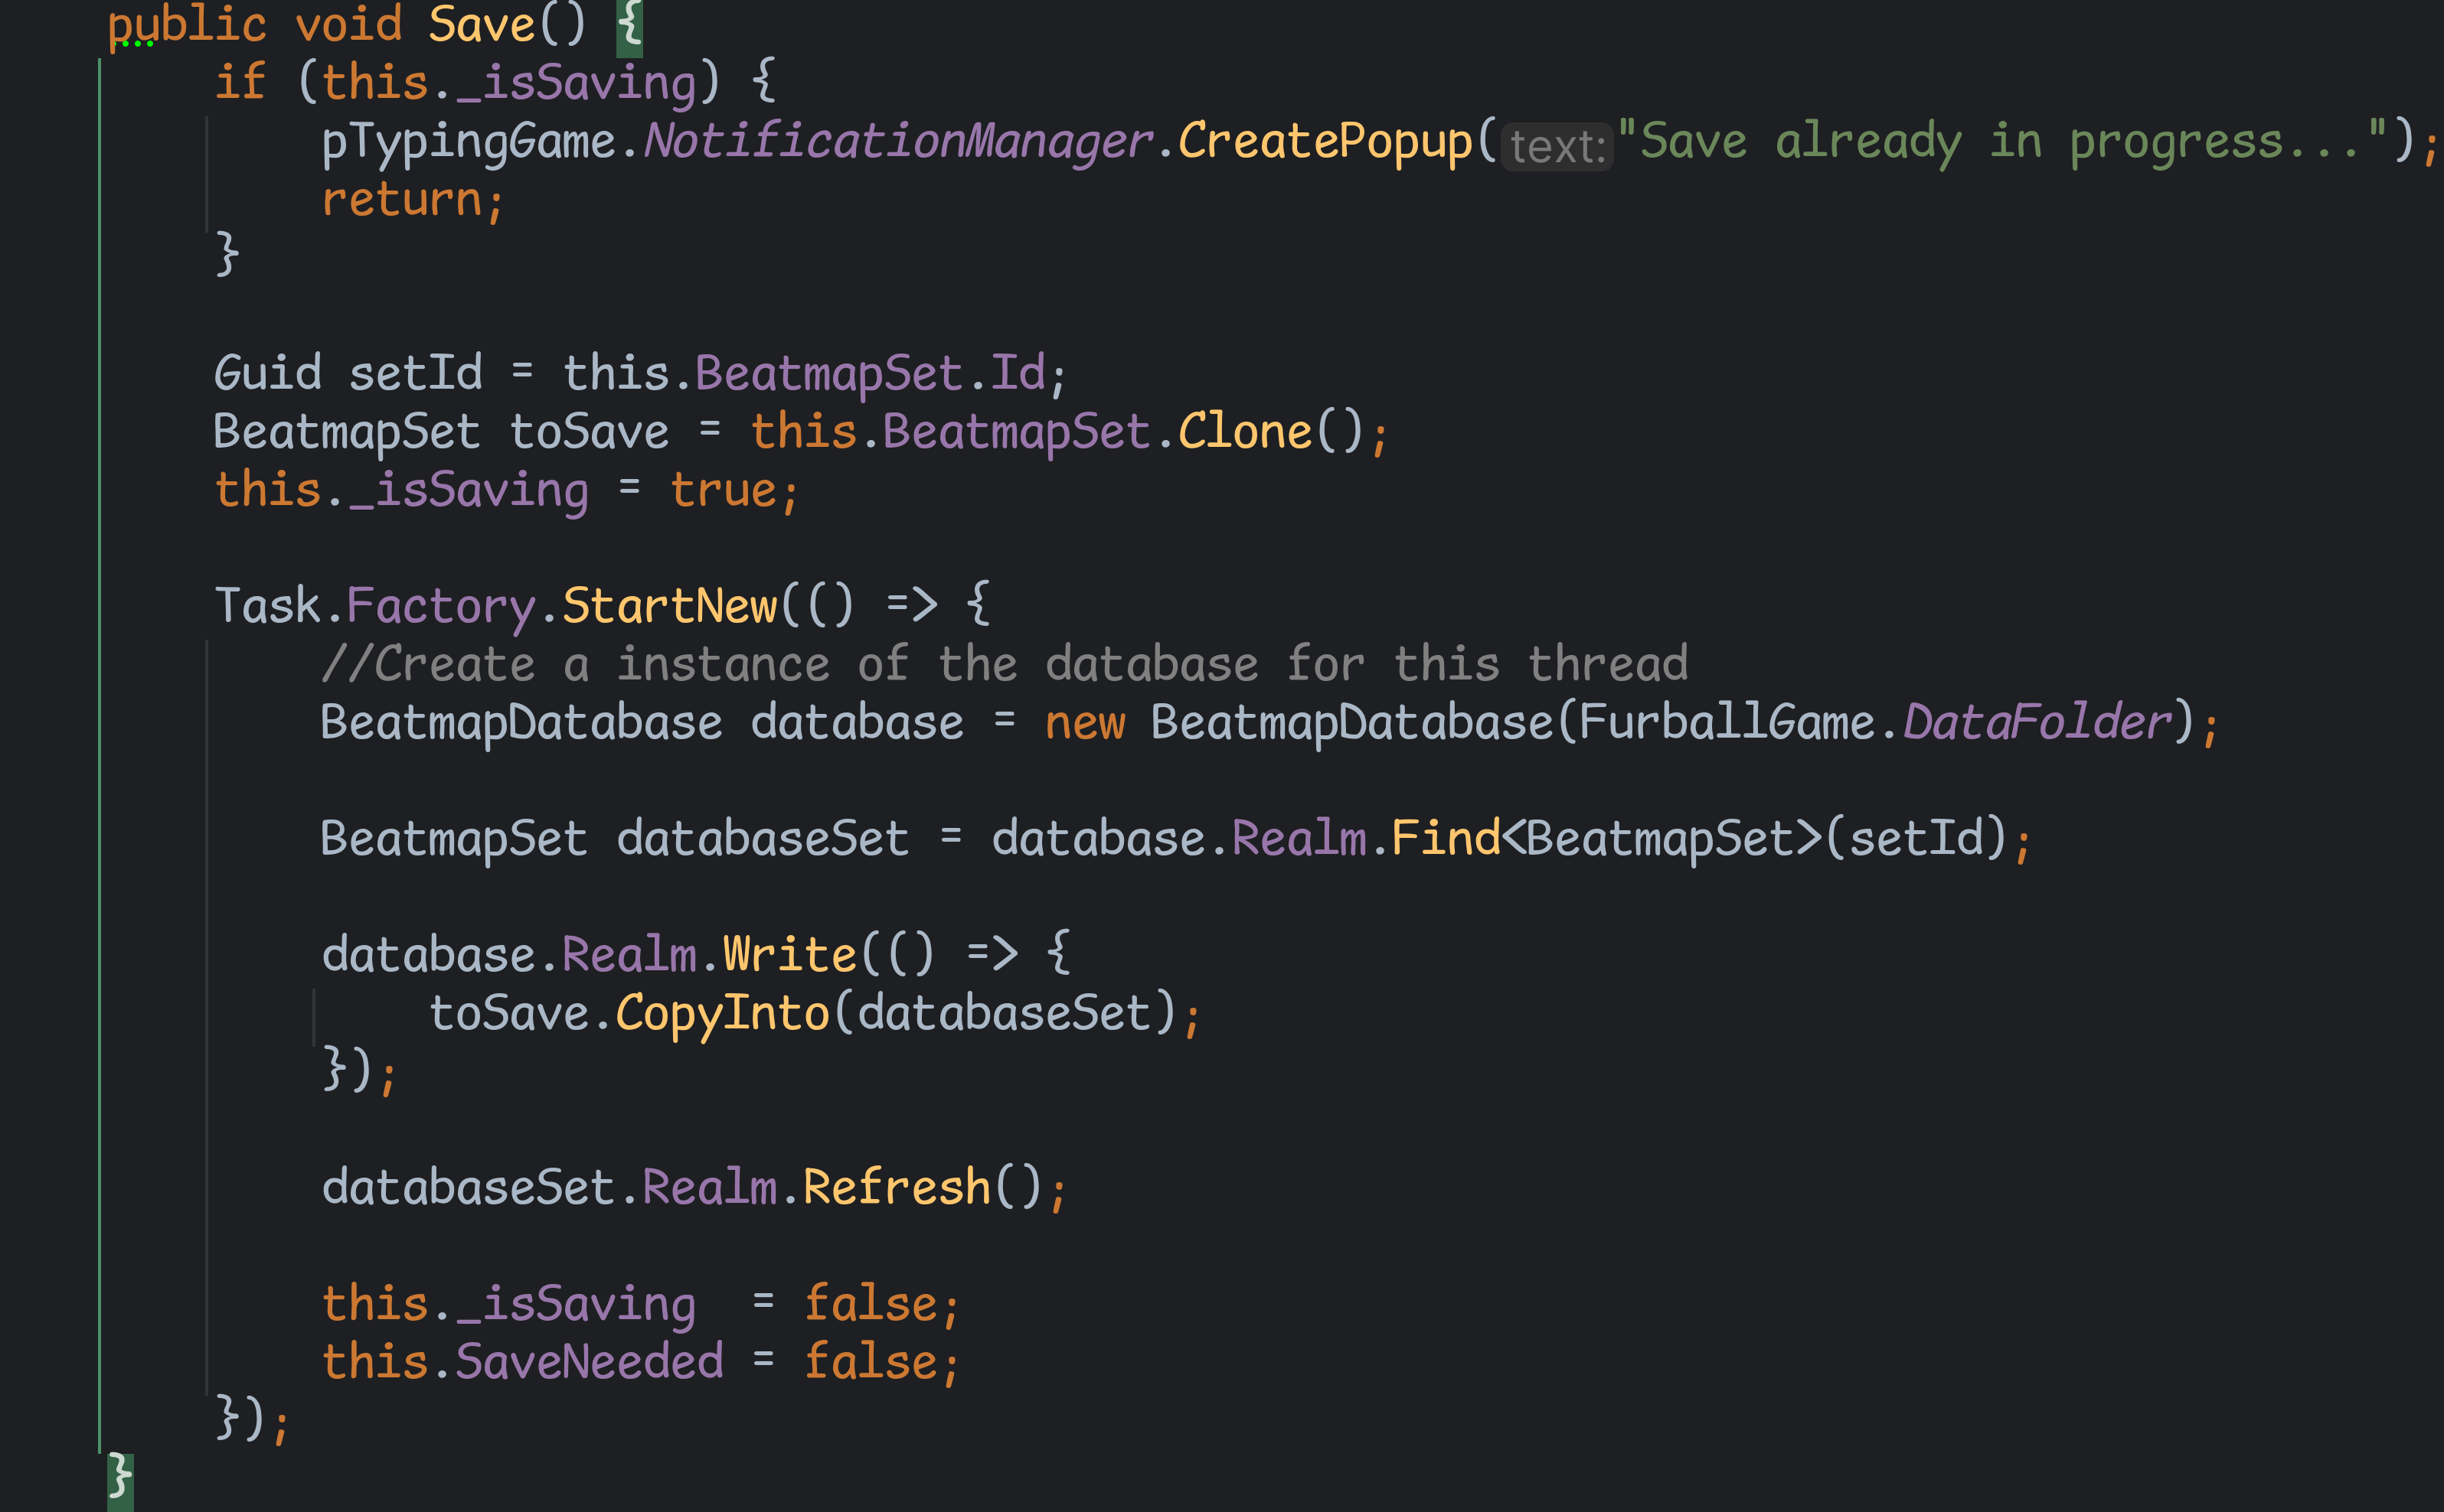Click the Save method name
The image size is (2444, 1512).
tap(481, 24)
